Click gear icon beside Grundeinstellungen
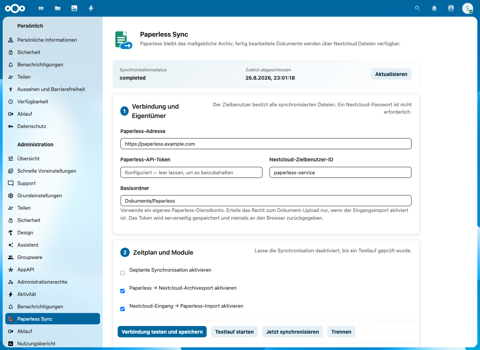 point(11,196)
